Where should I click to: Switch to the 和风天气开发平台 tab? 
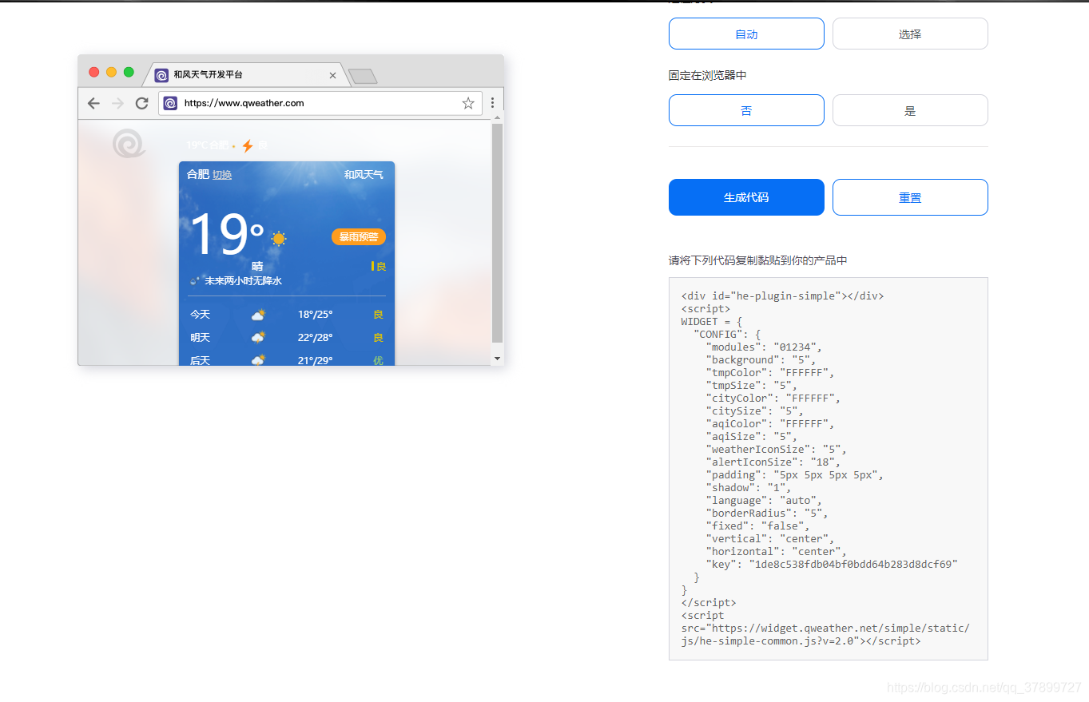(x=246, y=75)
